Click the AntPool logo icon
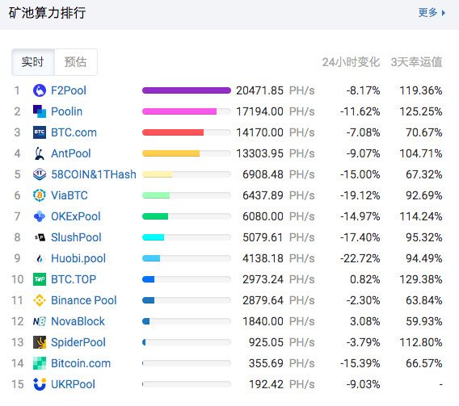This screenshot has width=459, height=406. 40,153
